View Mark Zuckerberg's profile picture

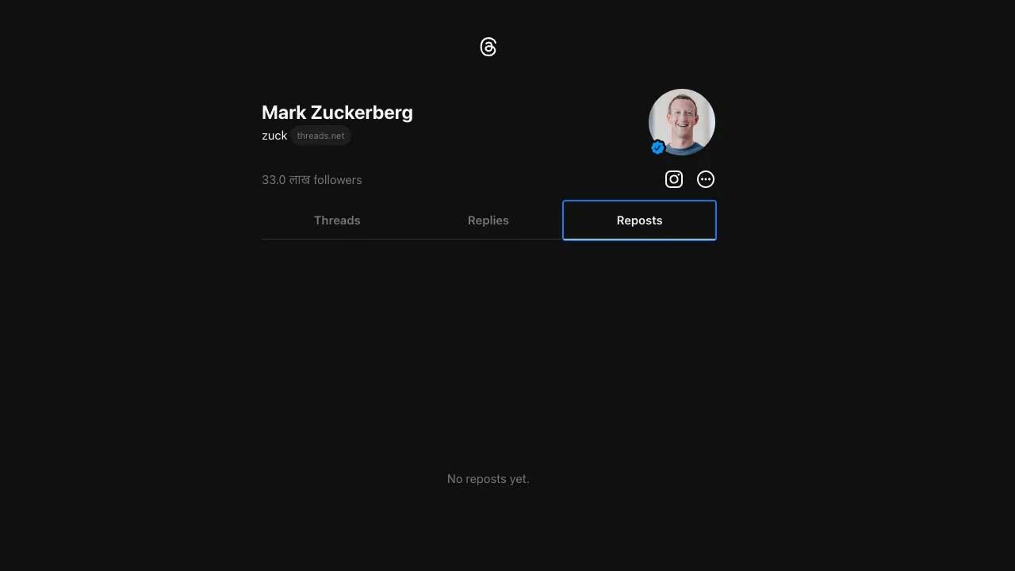click(x=682, y=122)
